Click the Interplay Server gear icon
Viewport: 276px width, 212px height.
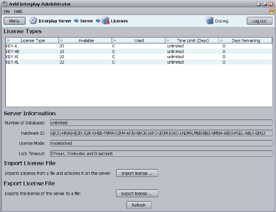[33, 21]
